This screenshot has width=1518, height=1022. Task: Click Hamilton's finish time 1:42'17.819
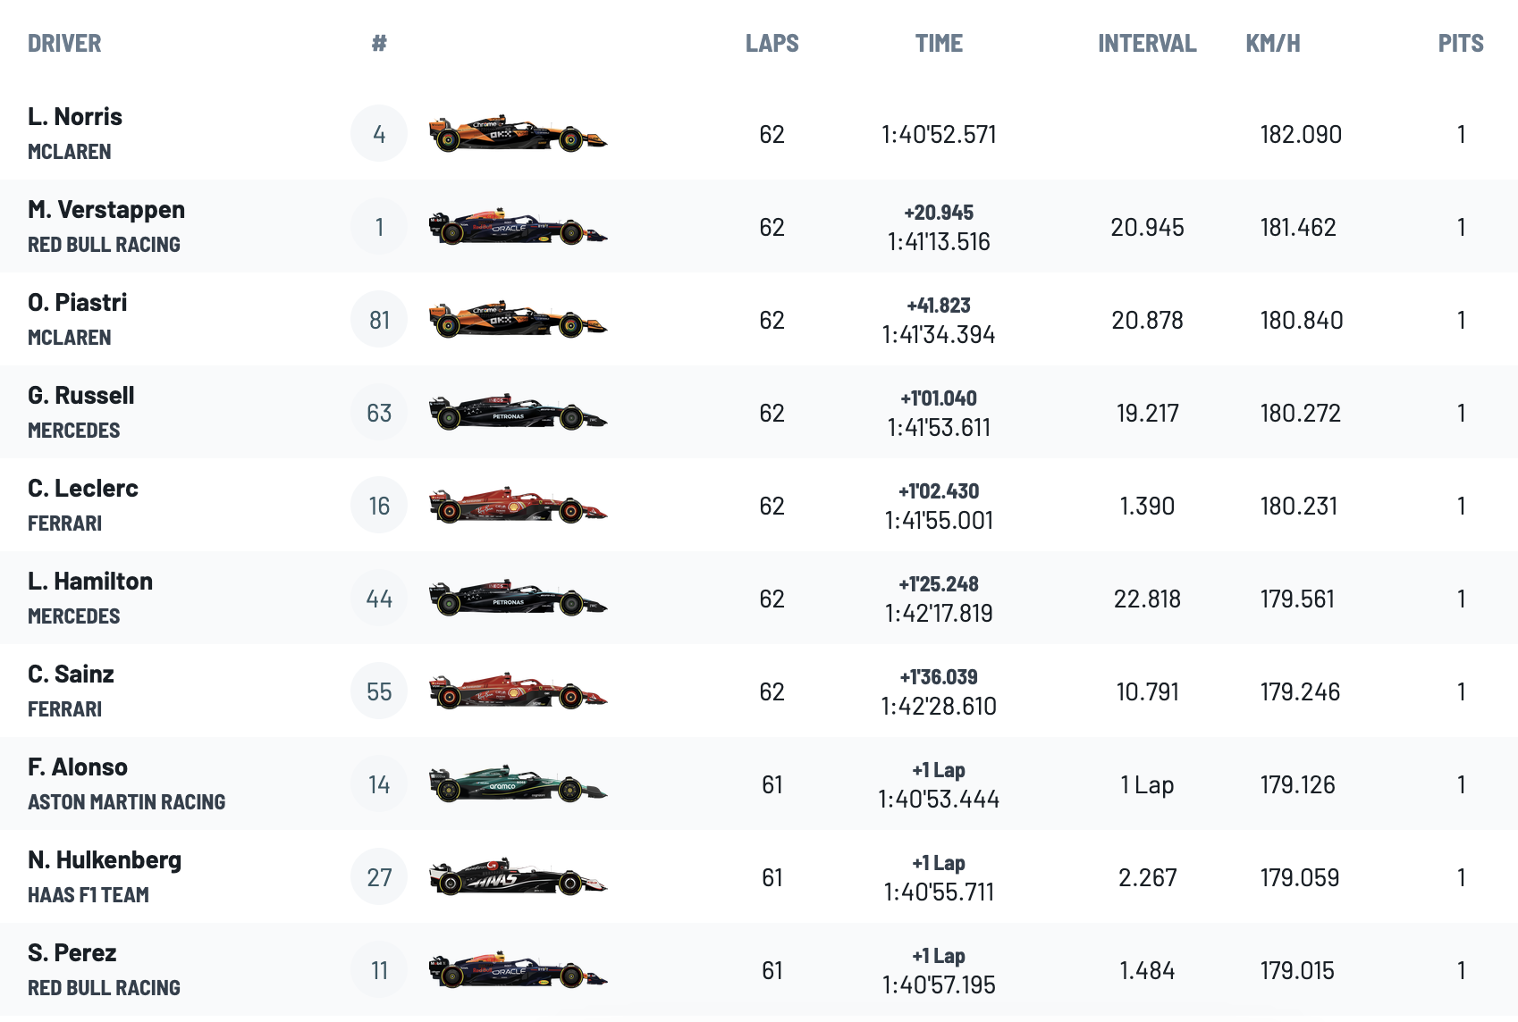[x=939, y=613]
